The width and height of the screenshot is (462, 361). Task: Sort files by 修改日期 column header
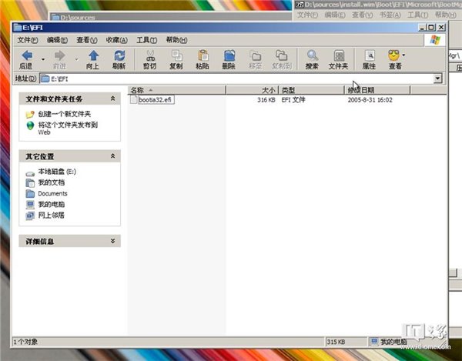(x=377, y=90)
